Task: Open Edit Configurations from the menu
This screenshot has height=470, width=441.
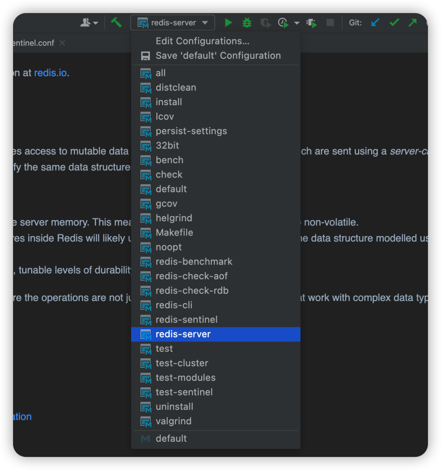Action: [202, 41]
